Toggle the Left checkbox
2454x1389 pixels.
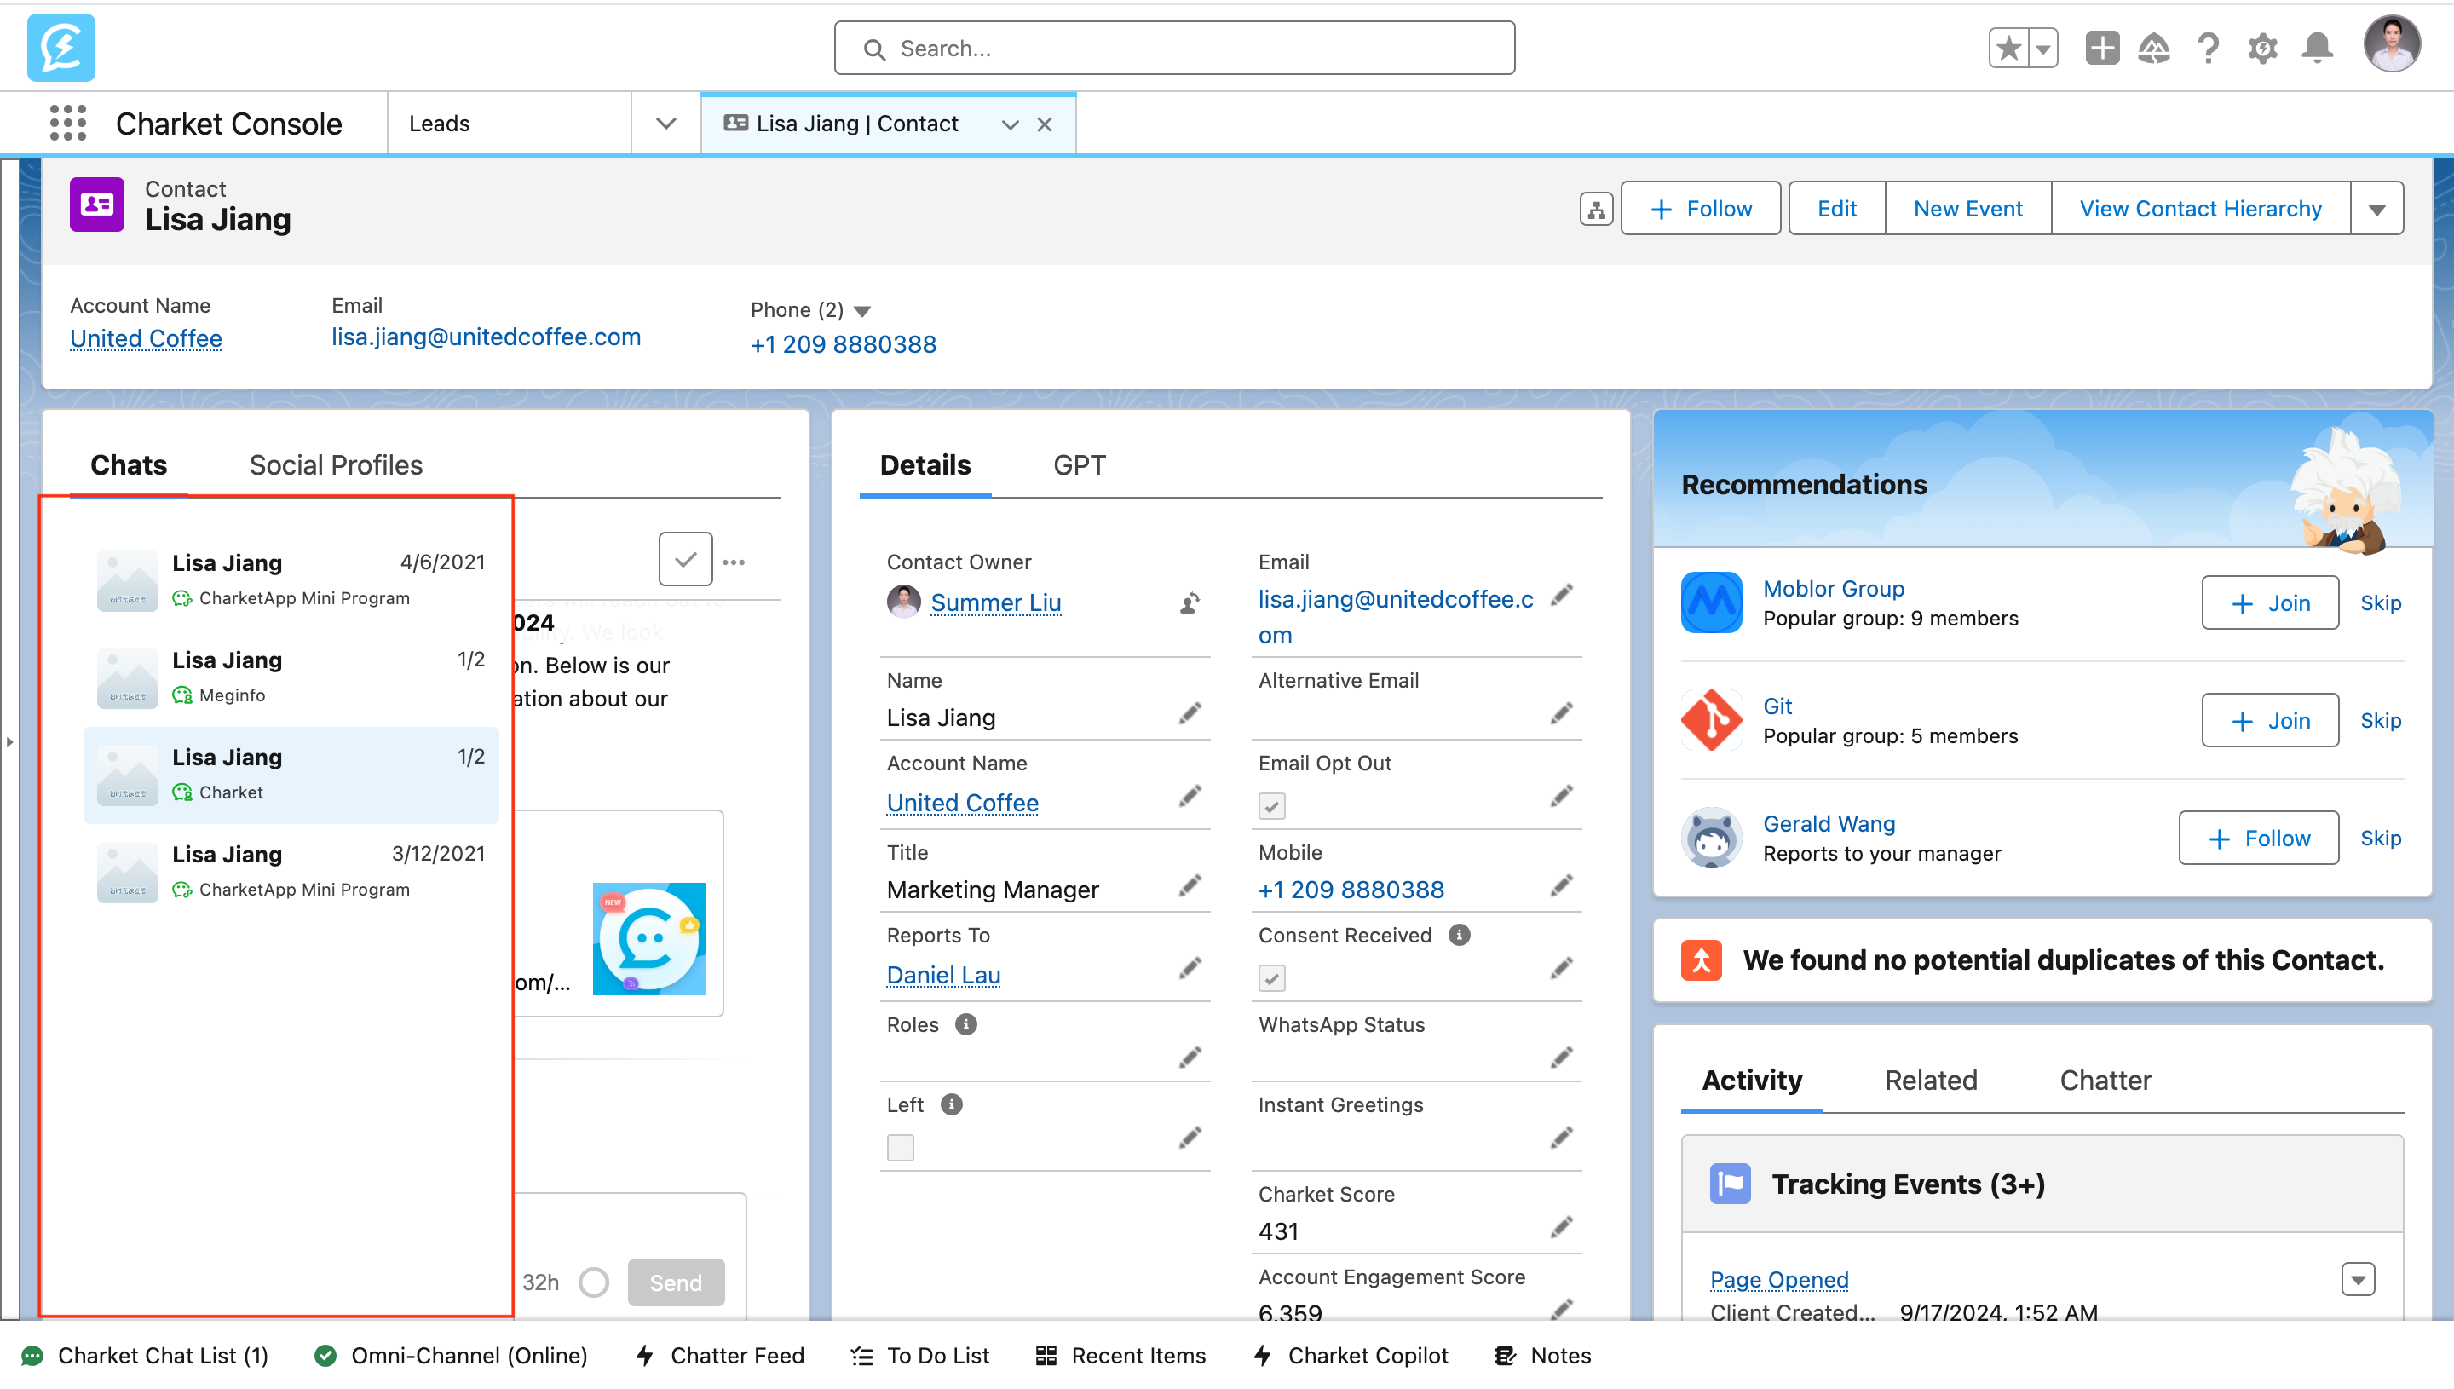[901, 1148]
